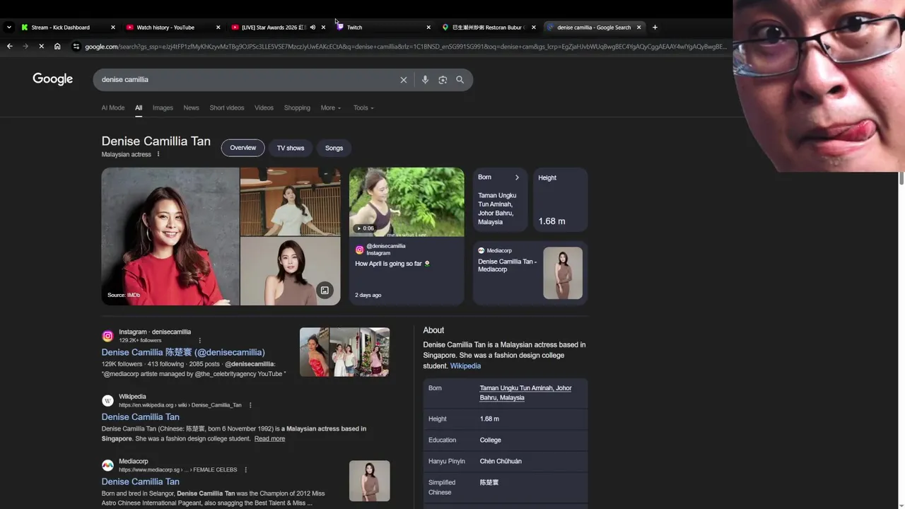905x509 pixels.
Task: Close the Watch history YouTube tab
Action: coord(218,28)
